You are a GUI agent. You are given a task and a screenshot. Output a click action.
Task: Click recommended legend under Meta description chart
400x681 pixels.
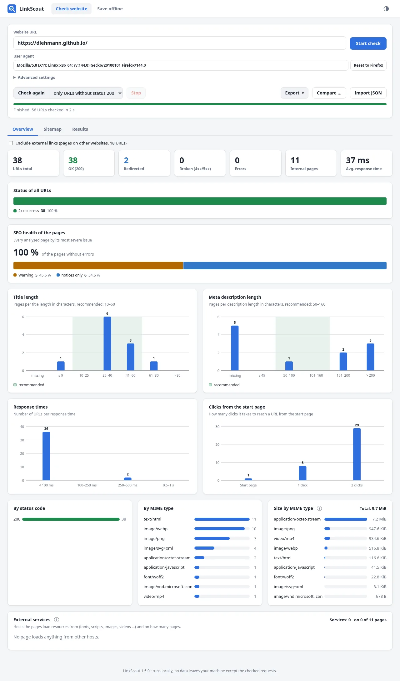point(224,385)
